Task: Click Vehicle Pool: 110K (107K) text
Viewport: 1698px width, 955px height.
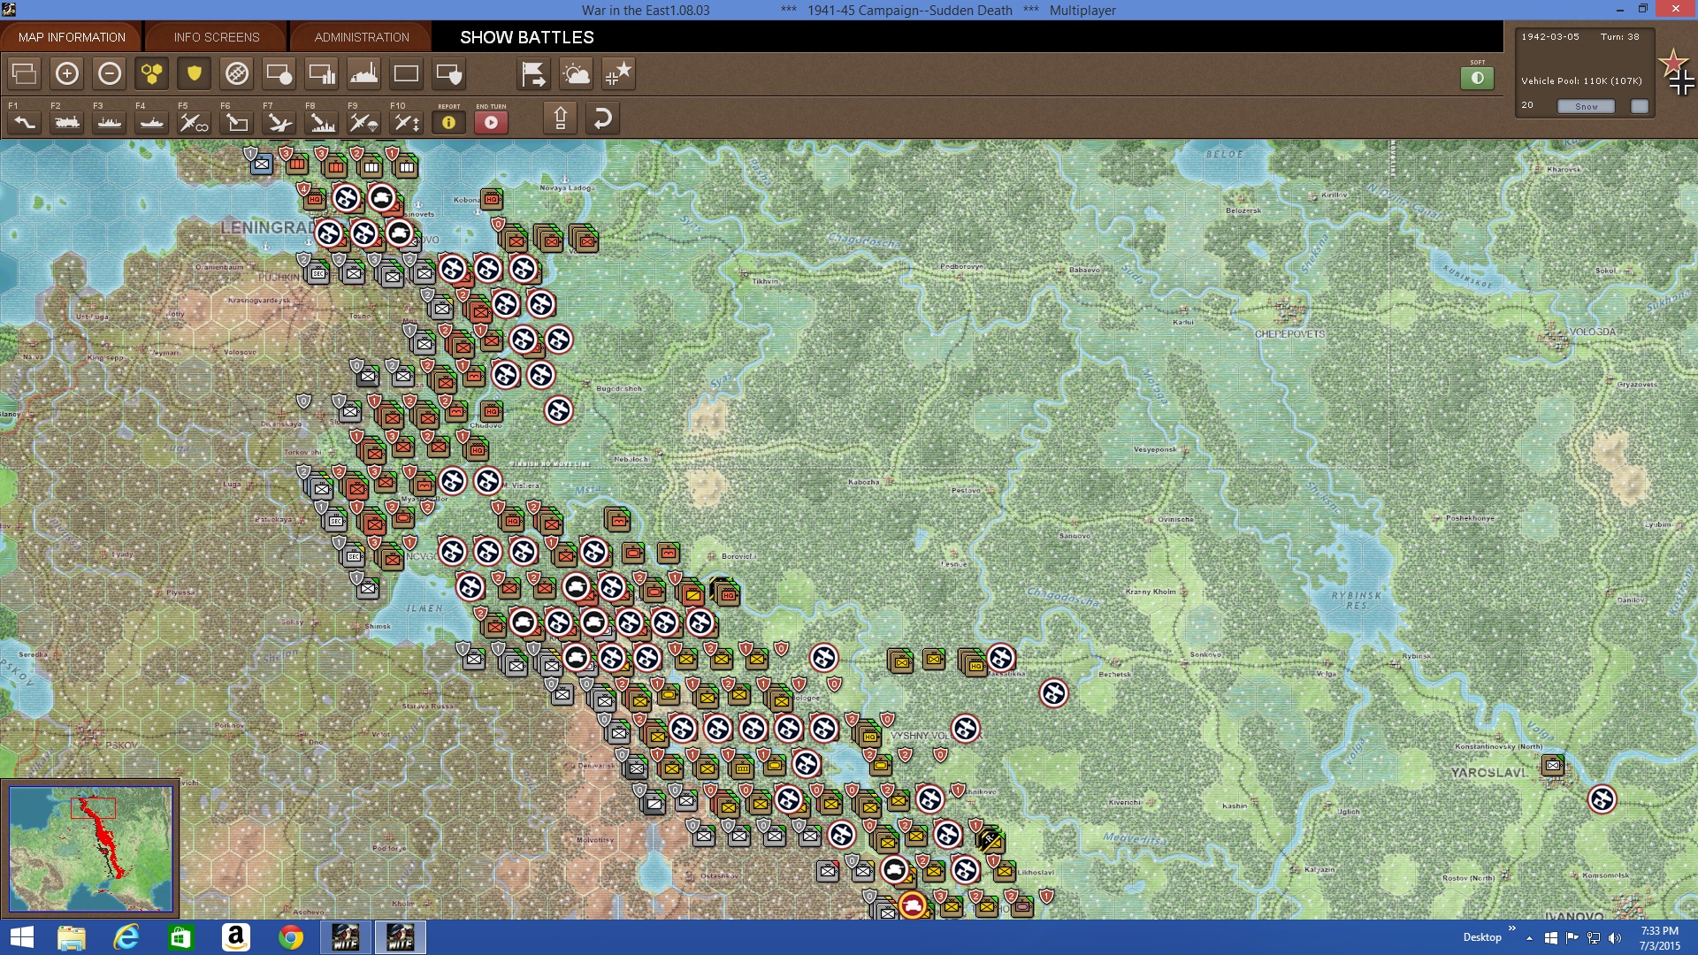Action: (x=1581, y=80)
